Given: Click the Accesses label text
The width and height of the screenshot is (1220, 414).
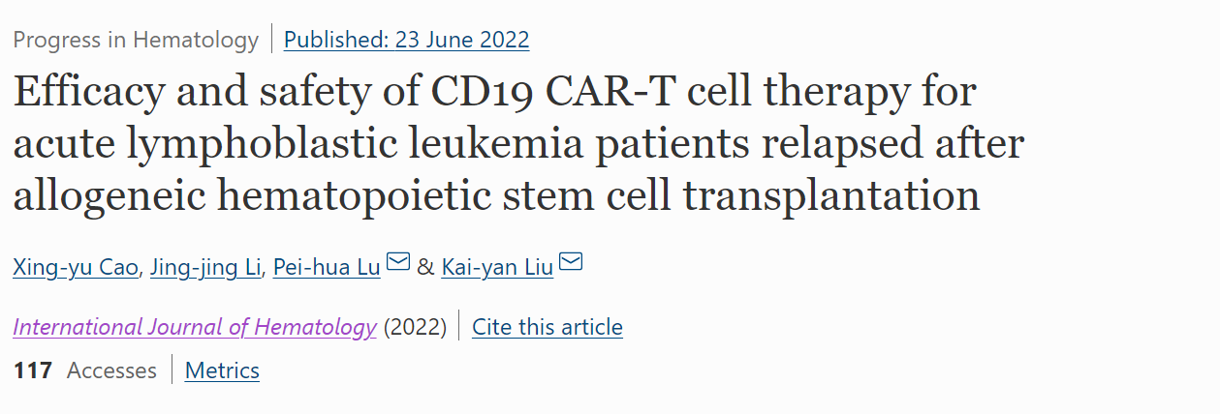Looking at the screenshot, I should tap(111, 370).
